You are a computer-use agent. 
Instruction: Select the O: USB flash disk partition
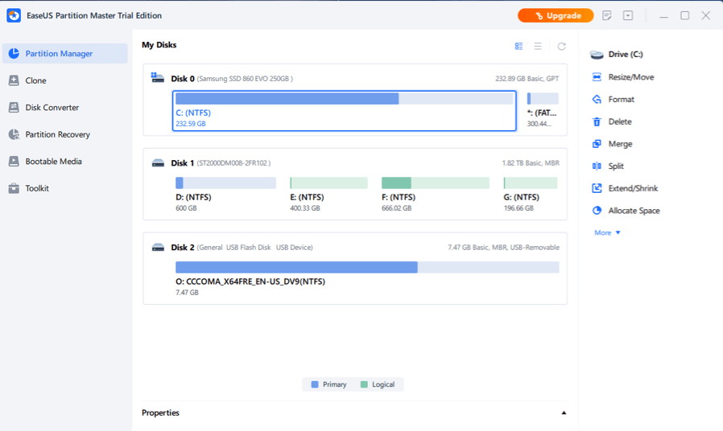pyautogui.click(x=367, y=267)
